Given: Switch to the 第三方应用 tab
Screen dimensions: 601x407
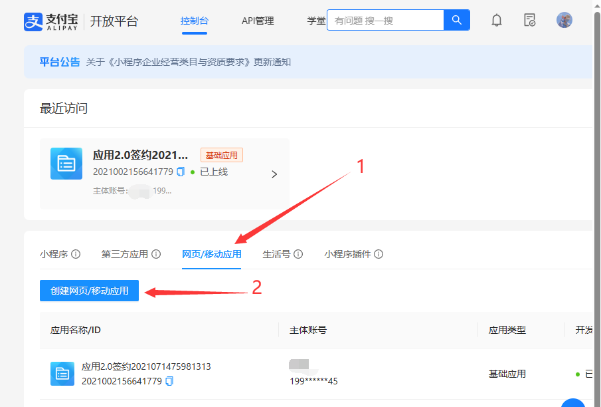Looking at the screenshot, I should pos(126,253).
